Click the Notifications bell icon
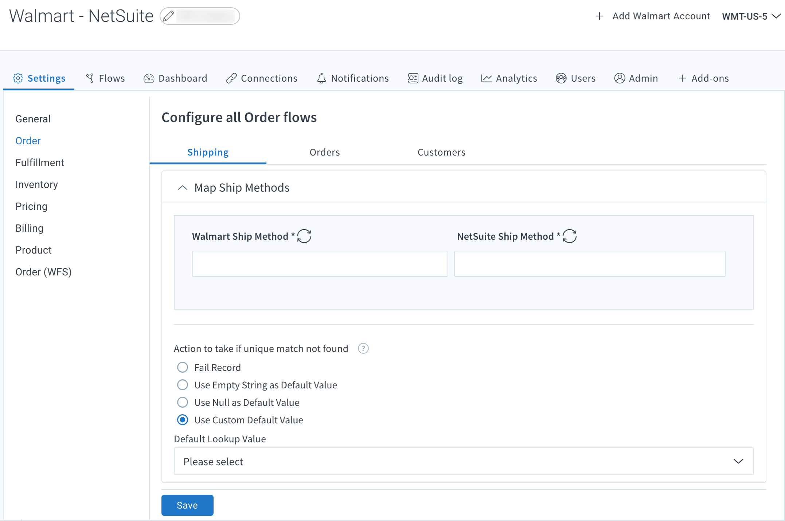Viewport: 785px width, 521px height. (x=321, y=78)
